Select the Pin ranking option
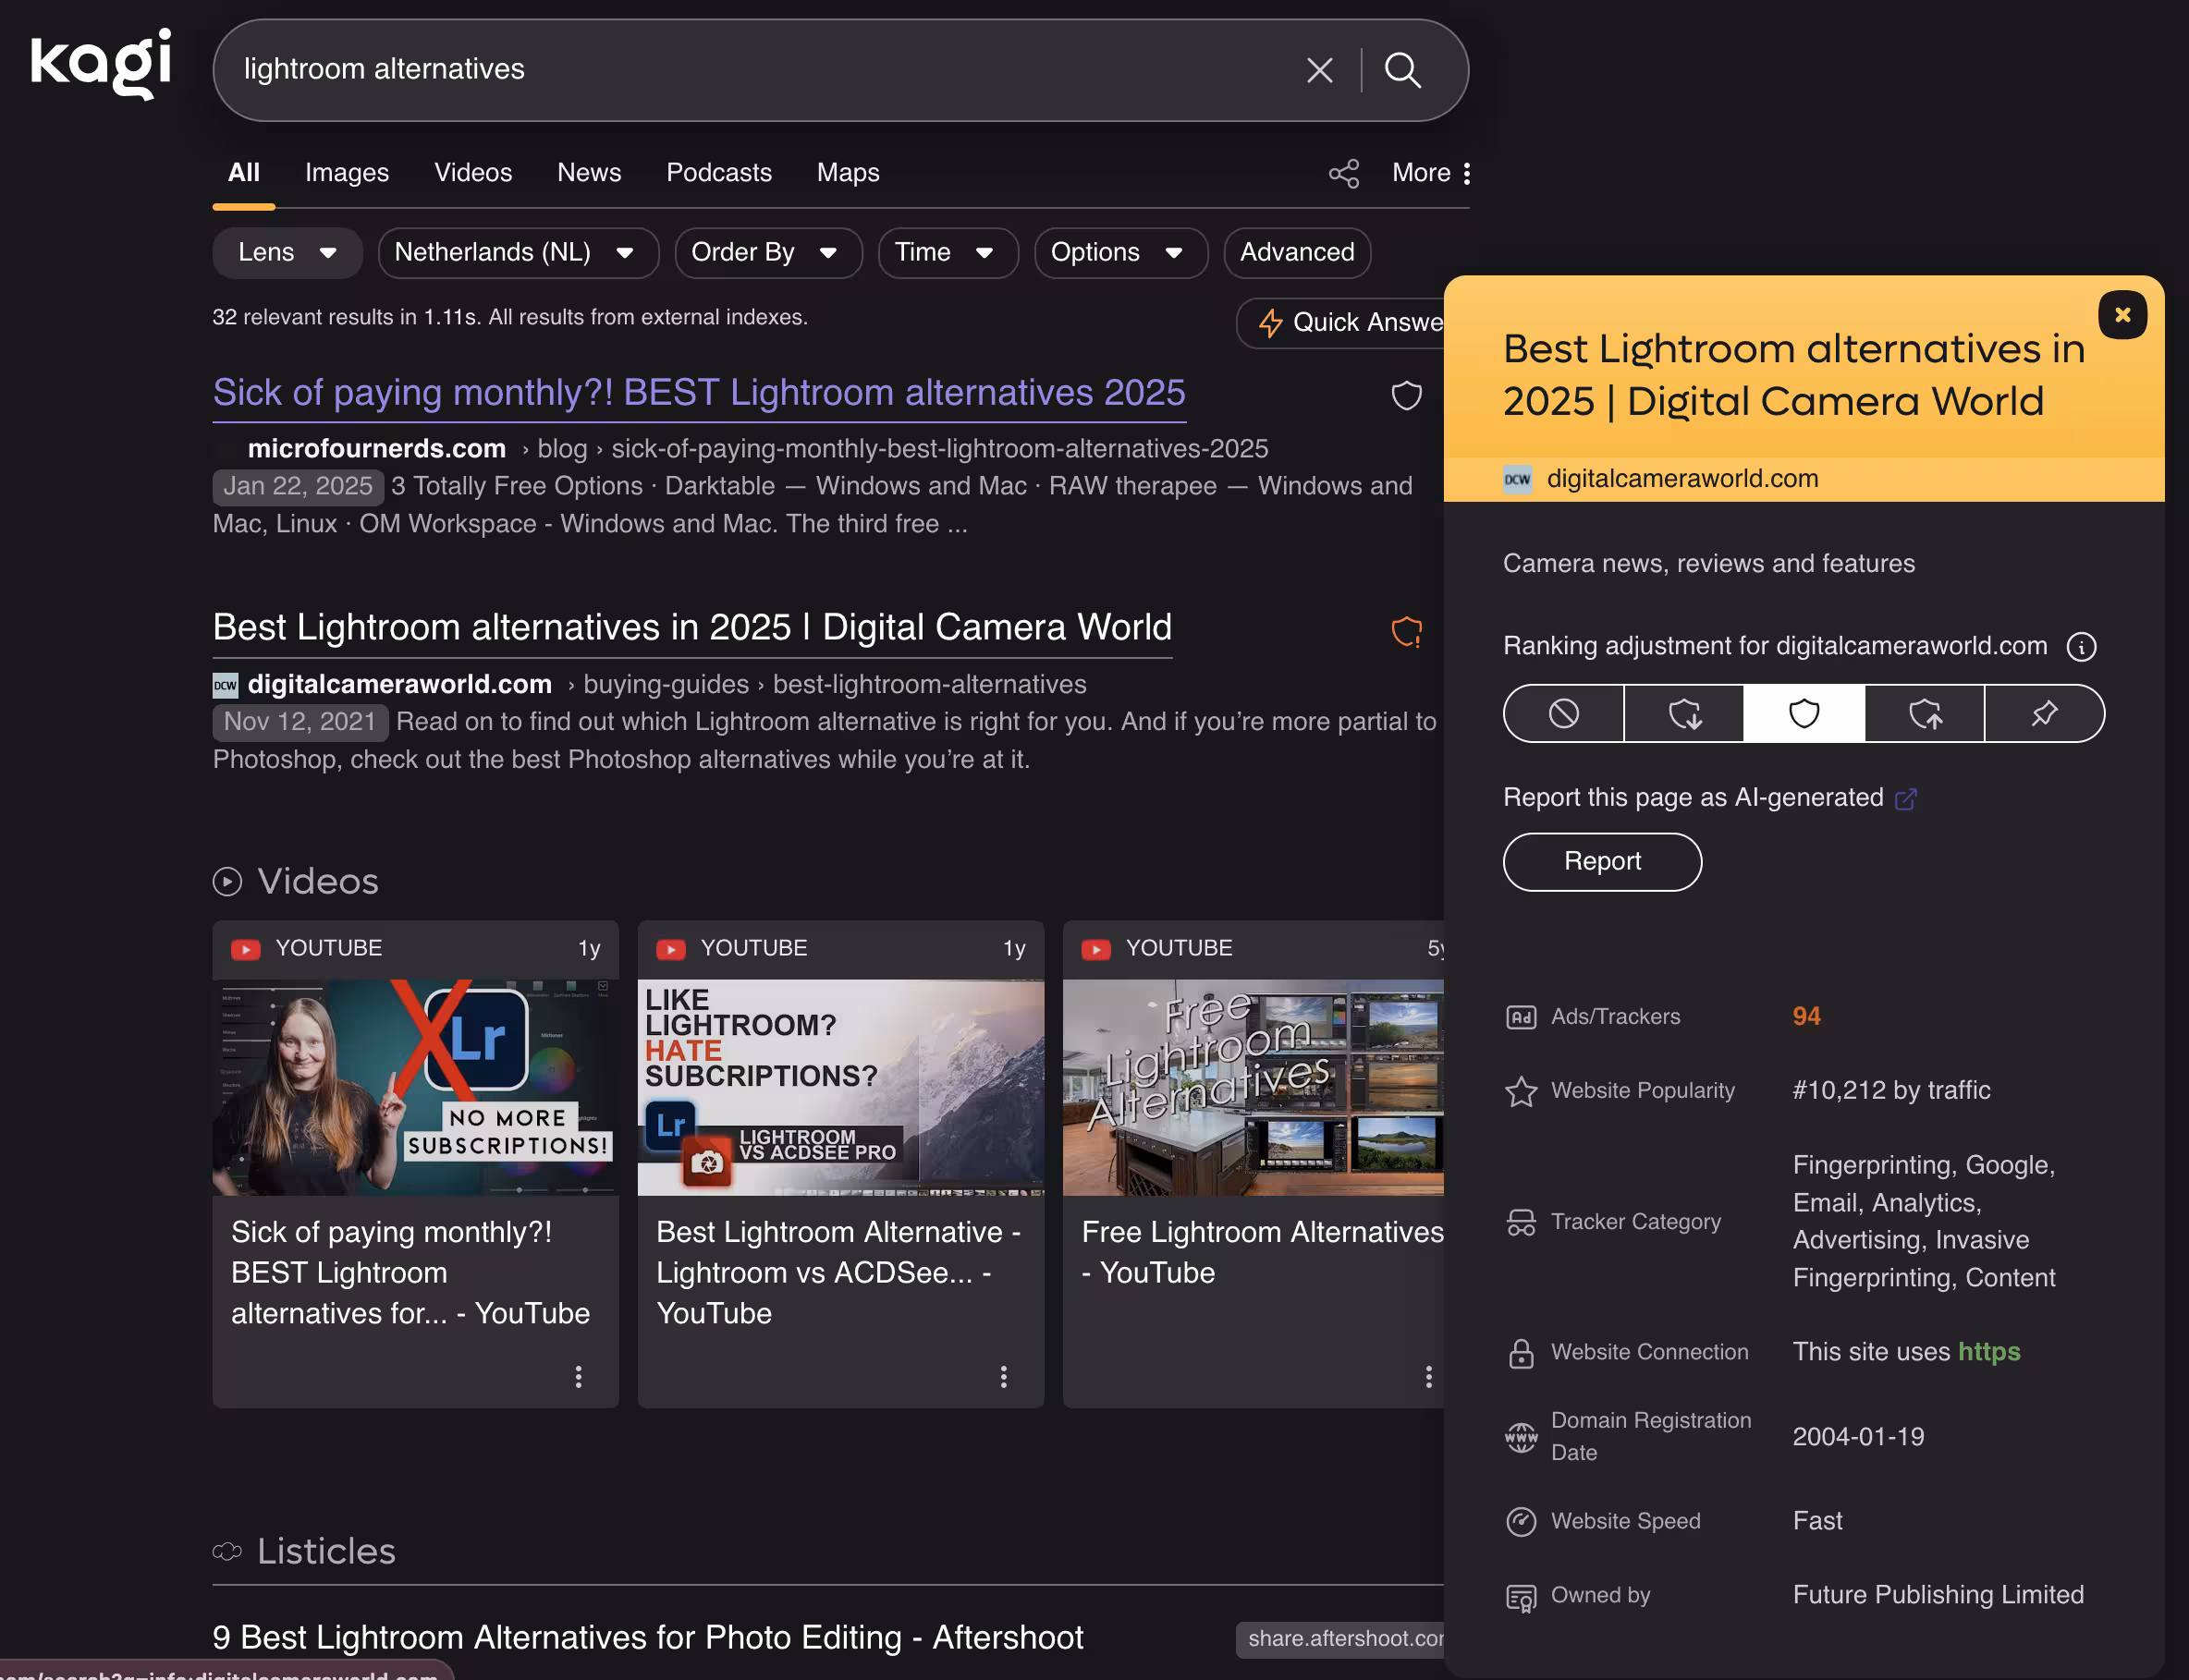This screenshot has height=1680, width=2189. [2044, 714]
